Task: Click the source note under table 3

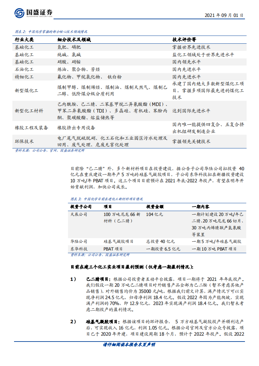Action: (x=100, y=255)
